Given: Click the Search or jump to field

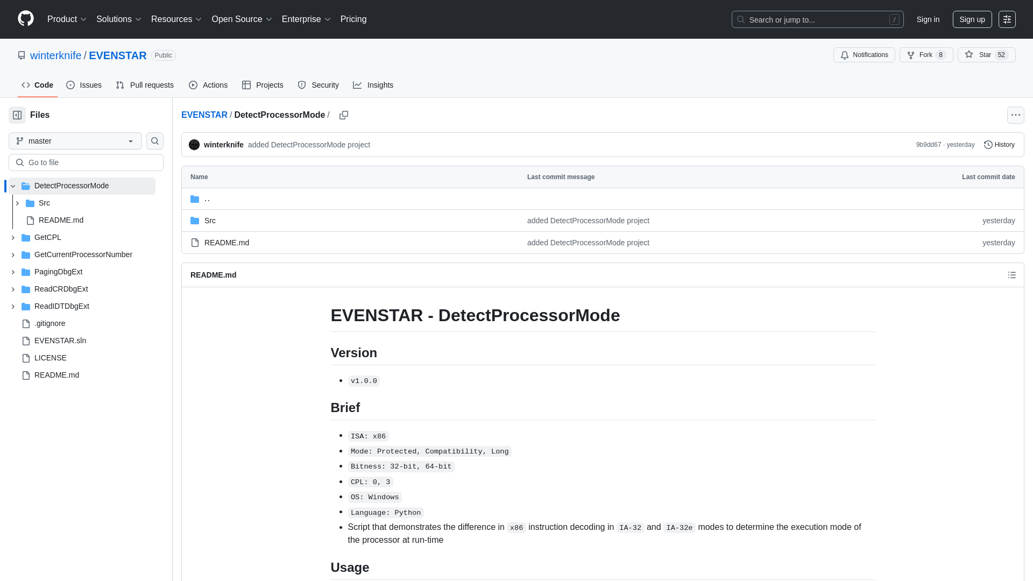Looking at the screenshot, I should (818, 19).
